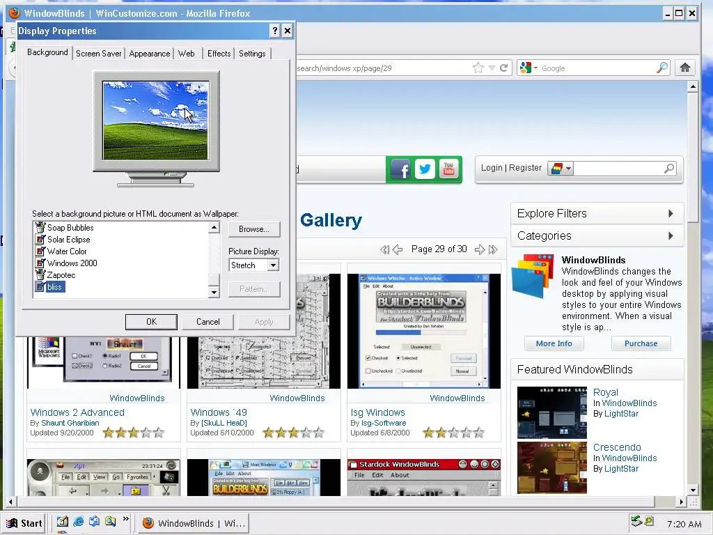This screenshot has width=713, height=535.
Task: Bookmark the page with the star icon
Action: (478, 68)
